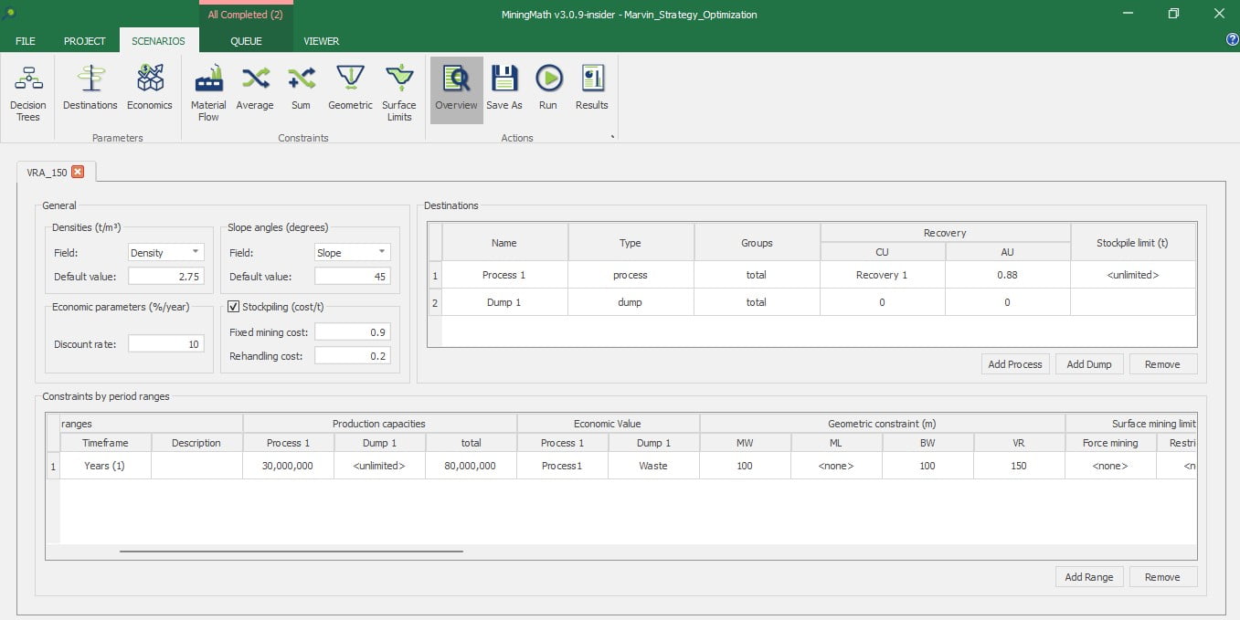Open the PROJECT tab
The width and height of the screenshot is (1240, 620).
point(85,41)
